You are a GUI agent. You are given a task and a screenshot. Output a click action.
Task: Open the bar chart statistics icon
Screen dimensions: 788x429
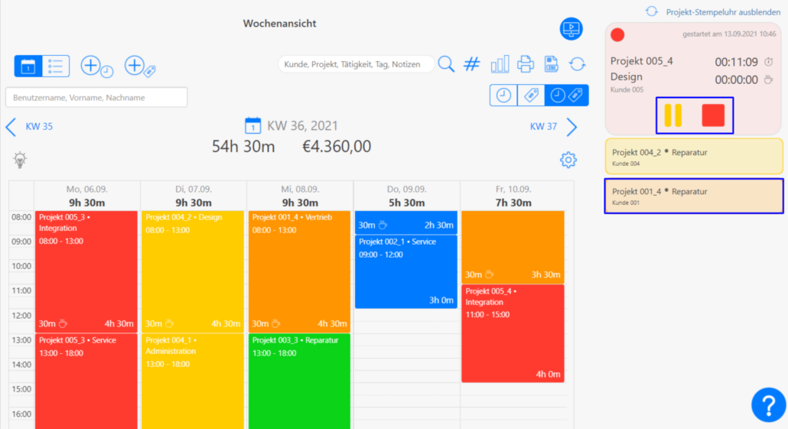(500, 64)
